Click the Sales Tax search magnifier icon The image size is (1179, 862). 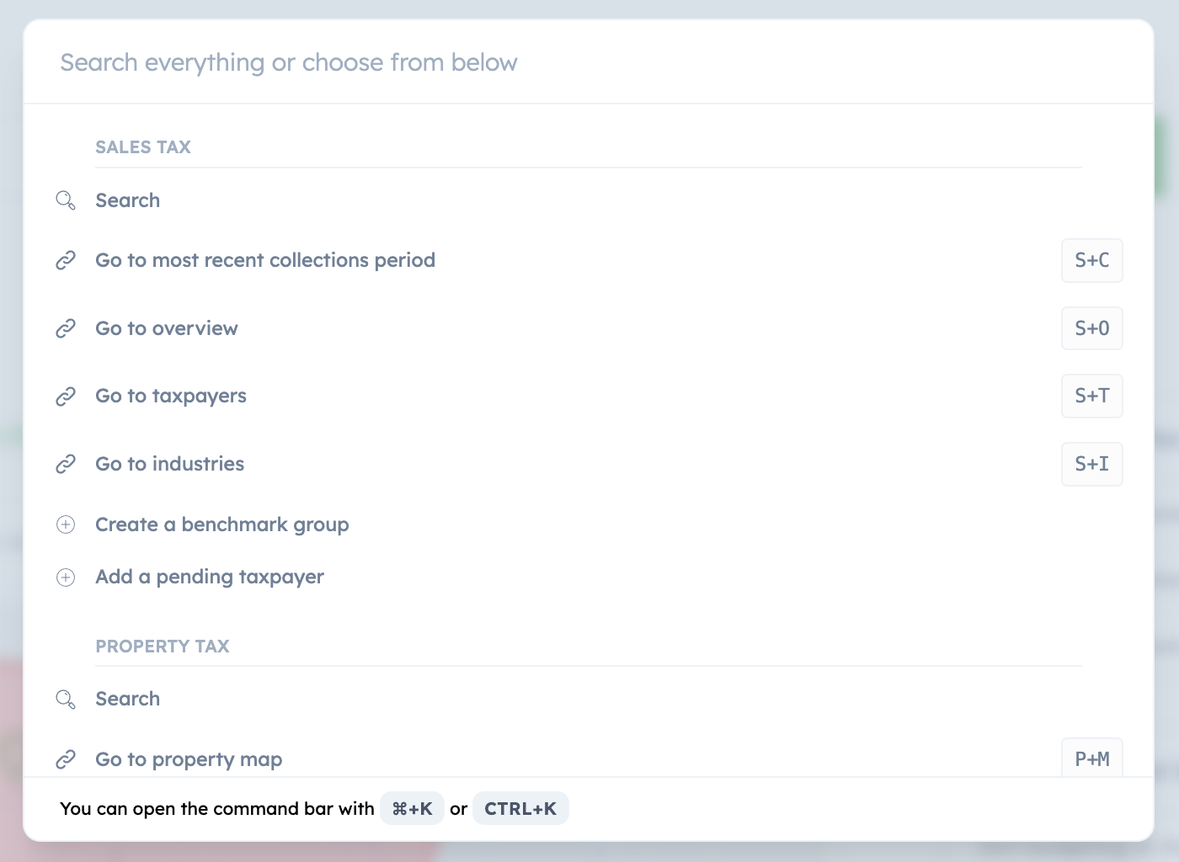[66, 200]
